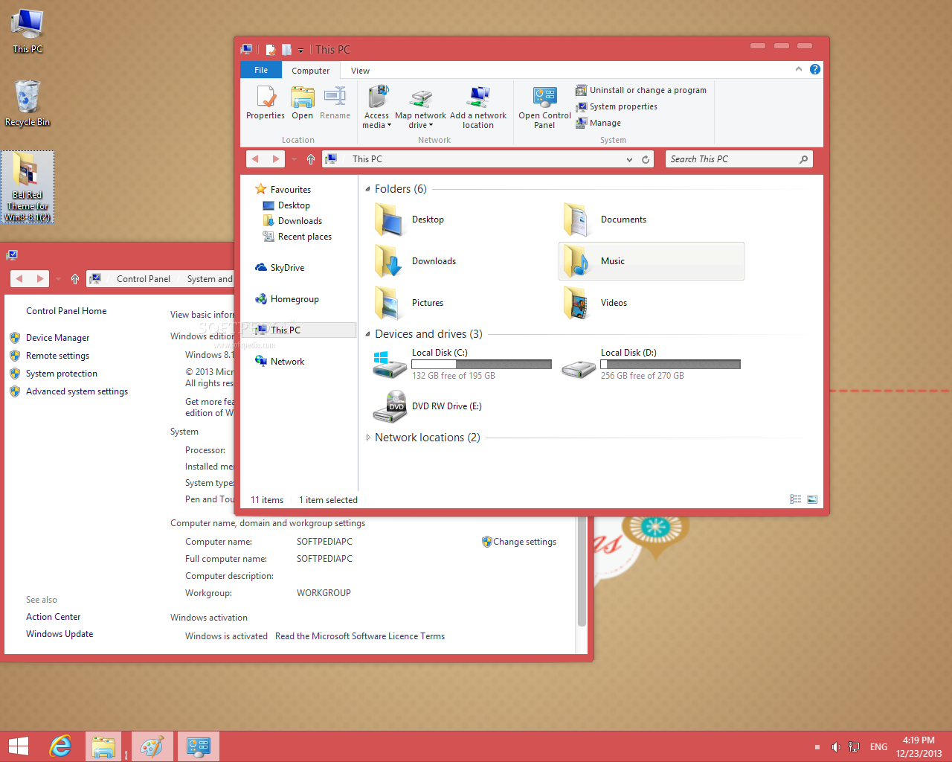
Task: Click the Open ribbon icon
Action: click(x=303, y=103)
